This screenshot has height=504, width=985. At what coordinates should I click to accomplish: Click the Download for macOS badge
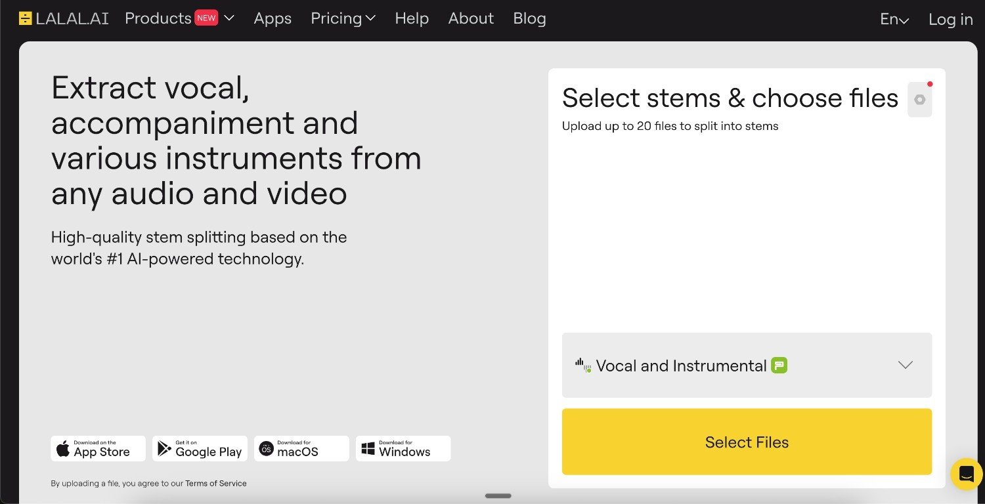(301, 448)
